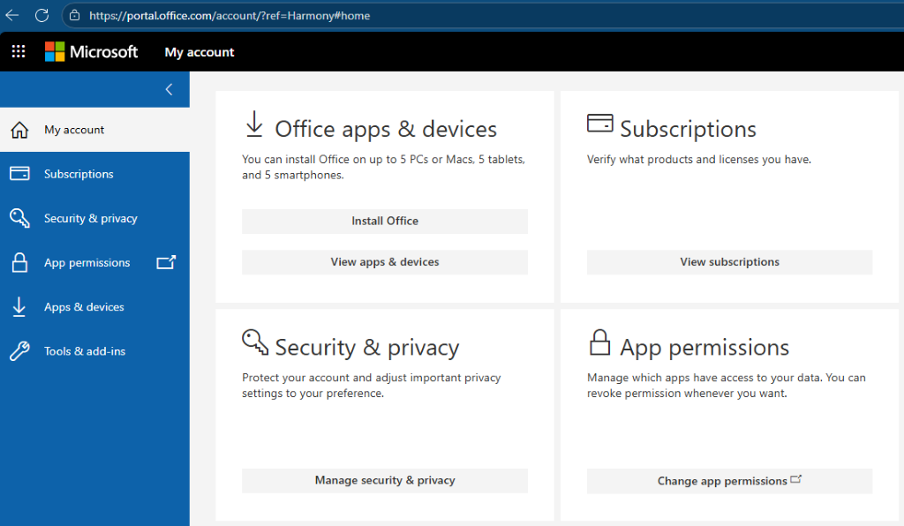The image size is (904, 526).
Task: Click Change app permissions button
Action: click(729, 481)
